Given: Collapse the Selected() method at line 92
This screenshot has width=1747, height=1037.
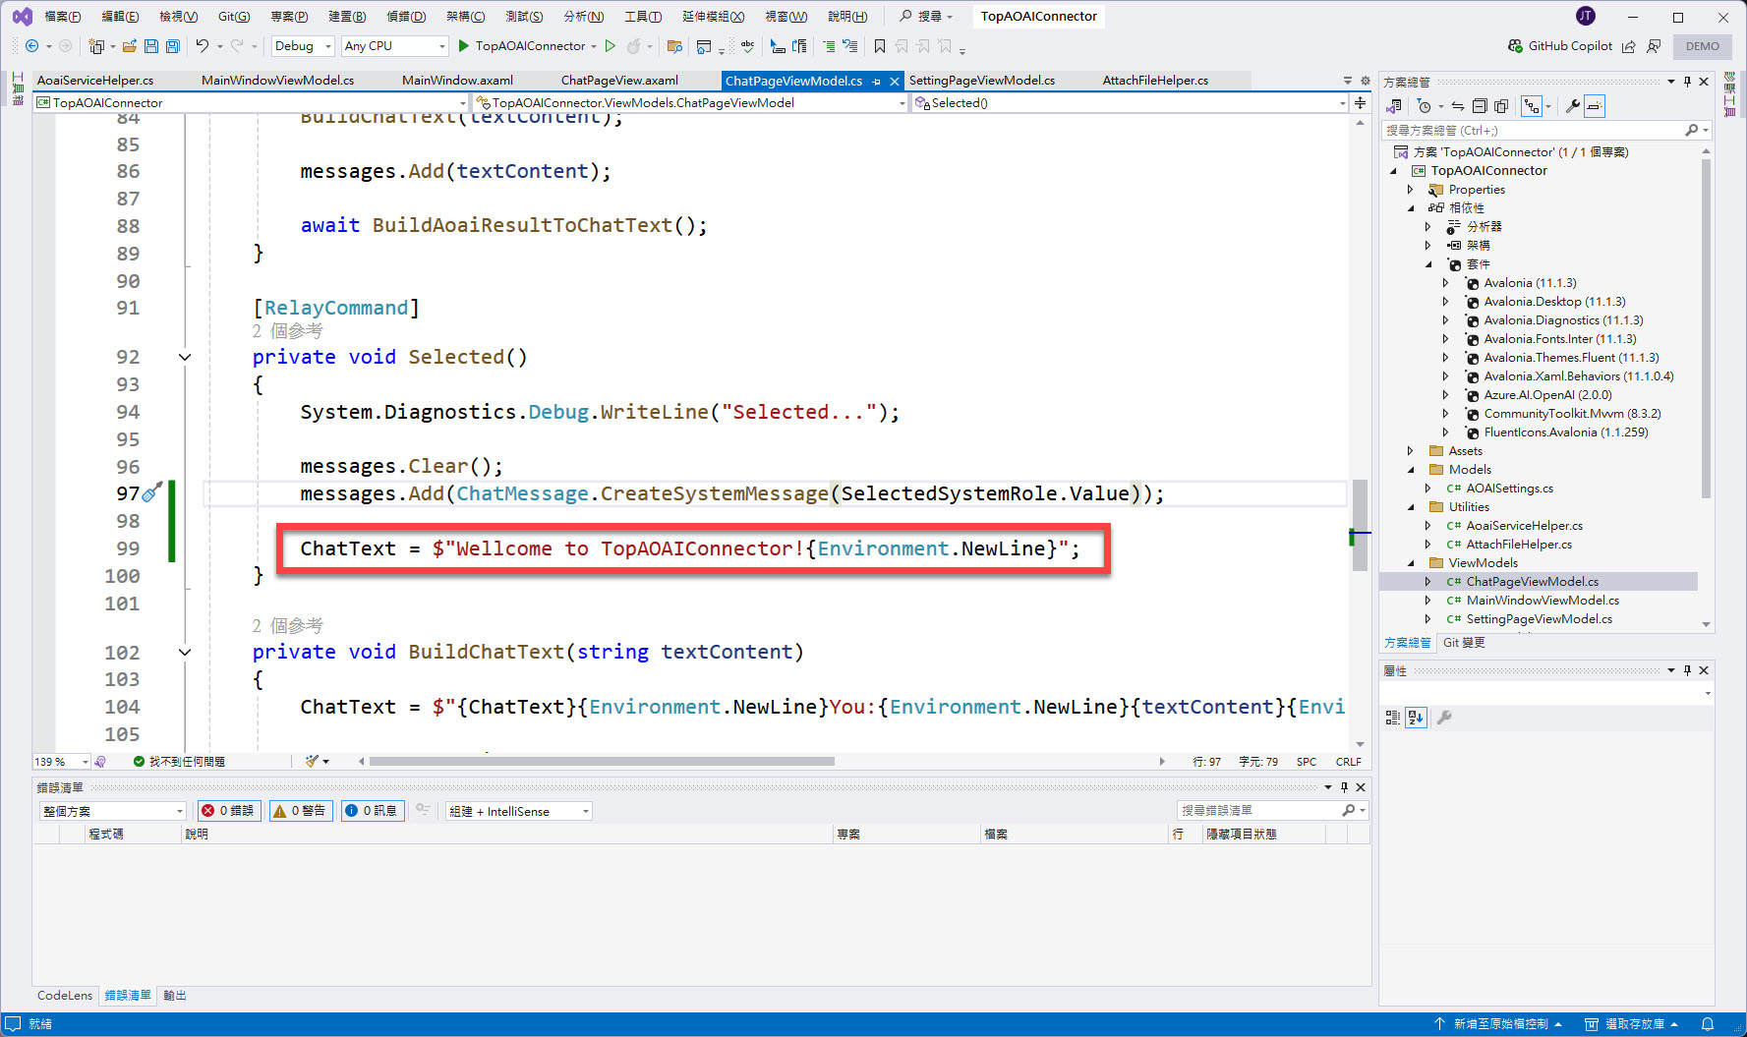Looking at the screenshot, I should [185, 357].
